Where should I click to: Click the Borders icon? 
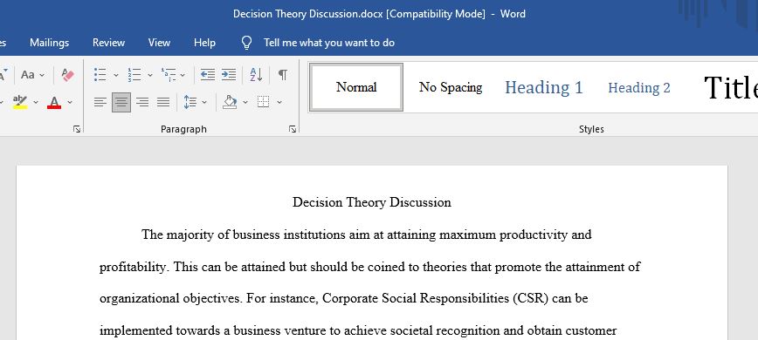click(264, 102)
